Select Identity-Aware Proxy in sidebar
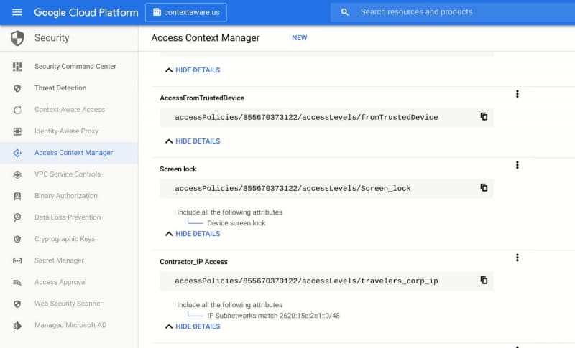This screenshot has width=575, height=348. click(66, 131)
